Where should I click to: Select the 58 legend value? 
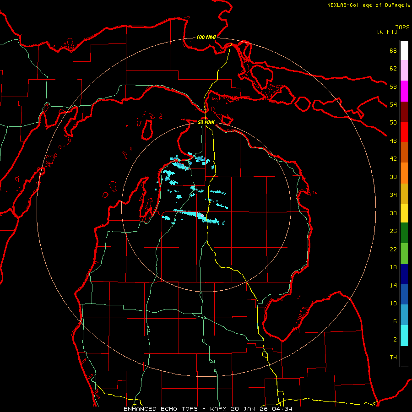point(393,87)
